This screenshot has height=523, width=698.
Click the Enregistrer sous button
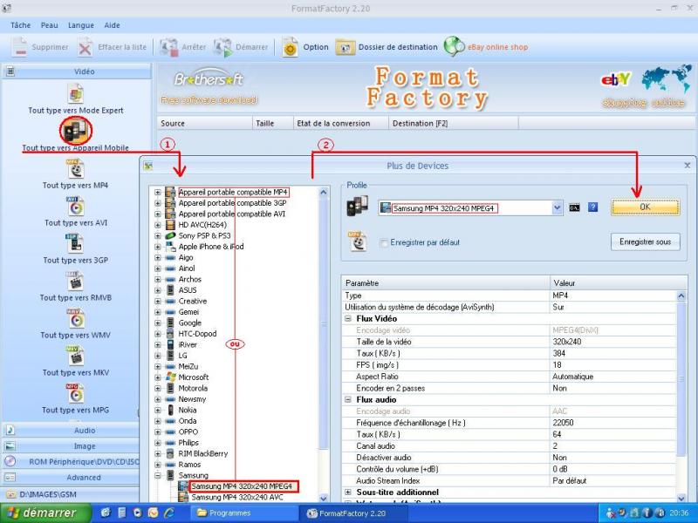(x=645, y=242)
